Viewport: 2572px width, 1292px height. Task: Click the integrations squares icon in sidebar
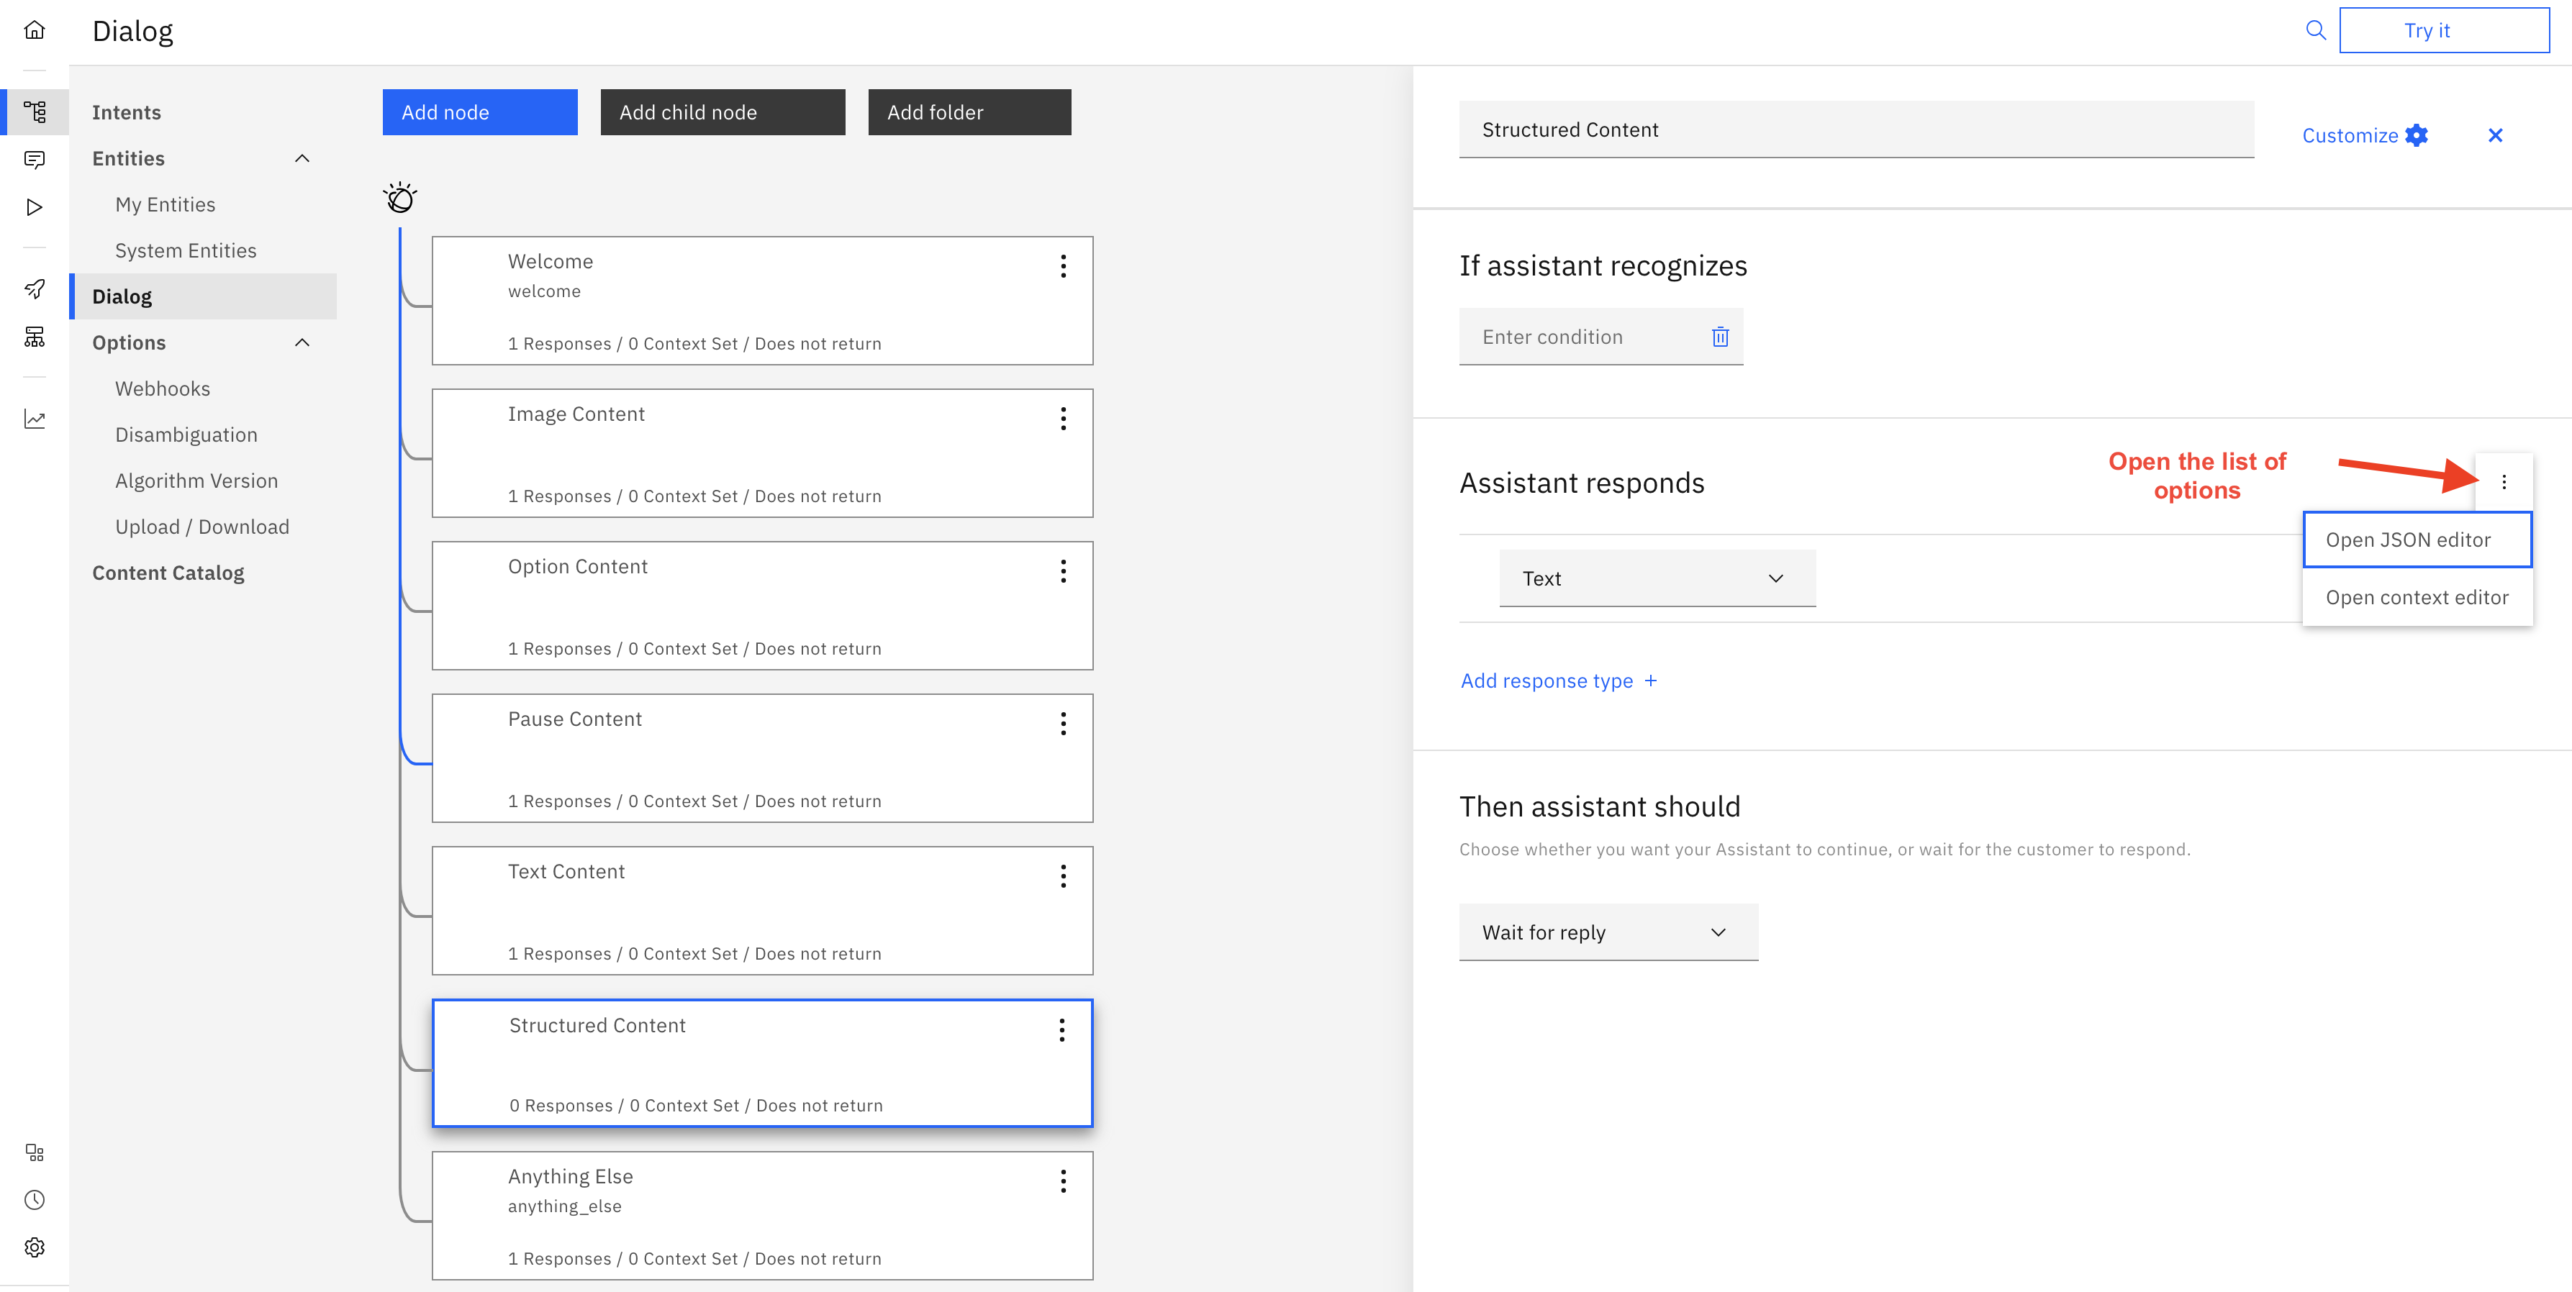(34, 1152)
